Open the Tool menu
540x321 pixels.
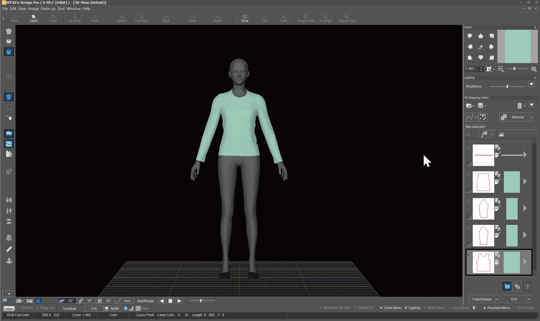point(61,8)
